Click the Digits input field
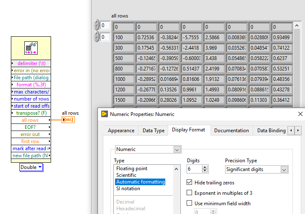 [194, 169]
